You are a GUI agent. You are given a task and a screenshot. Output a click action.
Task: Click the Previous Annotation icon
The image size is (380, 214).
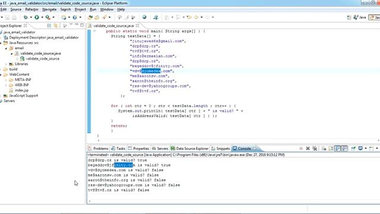click(x=178, y=17)
